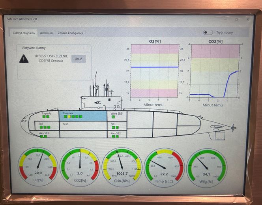Viewport: 262px width, 205px height.
Task: Click first green sensor in Aku SB1
Action: pos(41,137)
